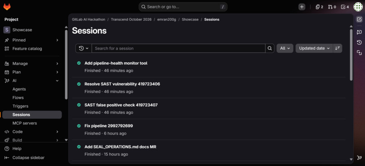Image resolution: width=365 pixels, height=166 pixels.
Task: Collapse the AI section chevron
Action: 57,81
